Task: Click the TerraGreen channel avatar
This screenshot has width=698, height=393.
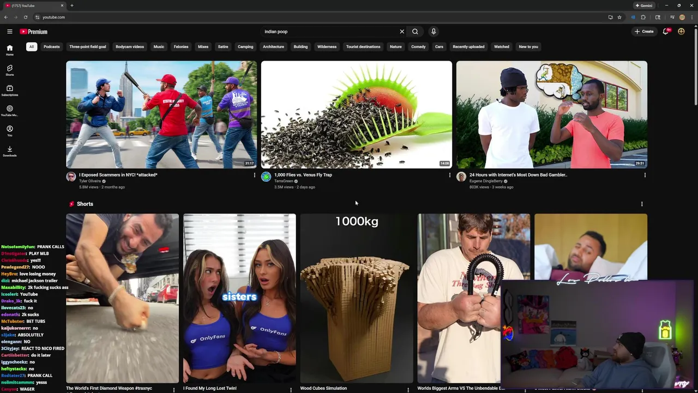Action: (x=266, y=177)
